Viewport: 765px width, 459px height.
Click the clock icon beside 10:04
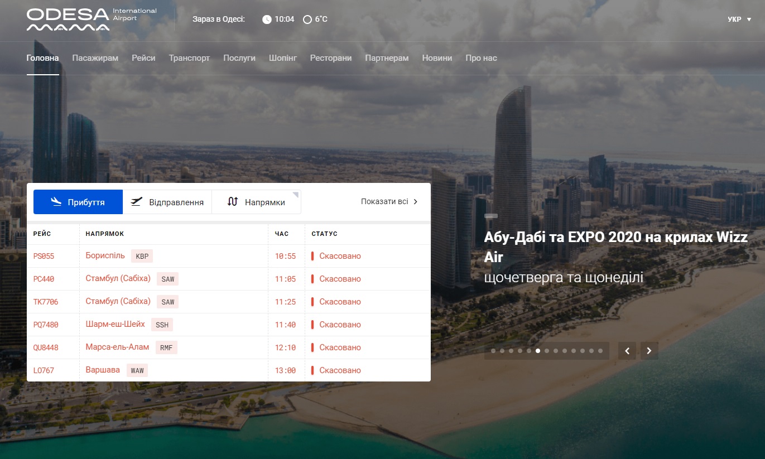click(267, 20)
